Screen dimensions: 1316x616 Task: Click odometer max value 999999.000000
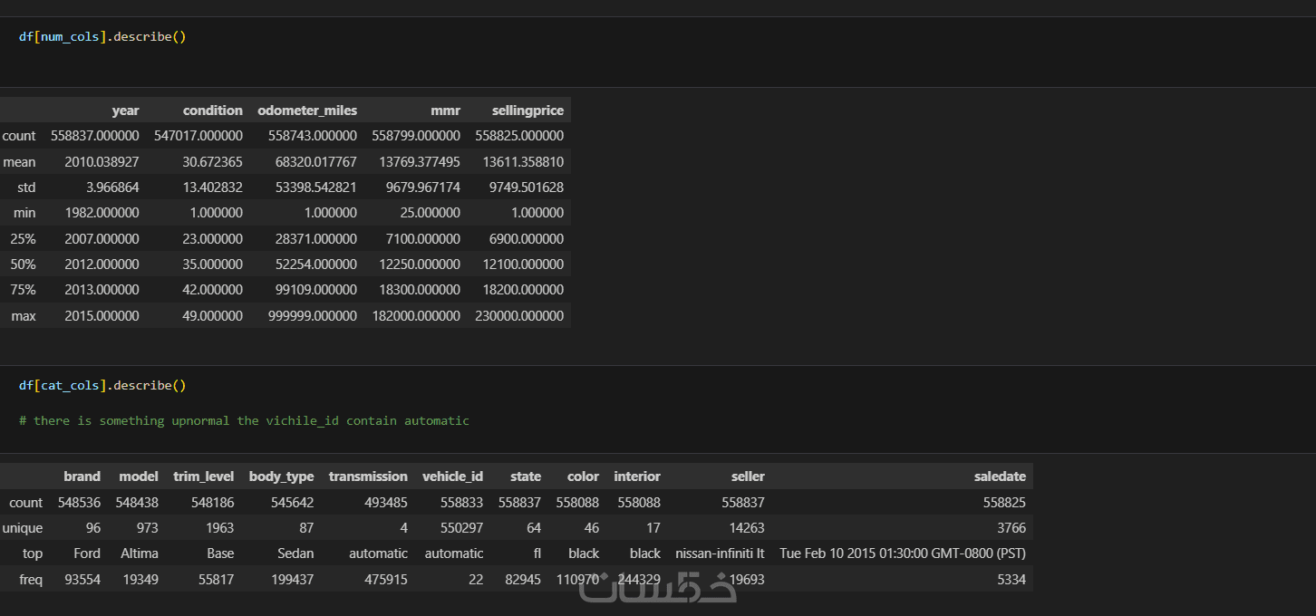(x=313, y=316)
